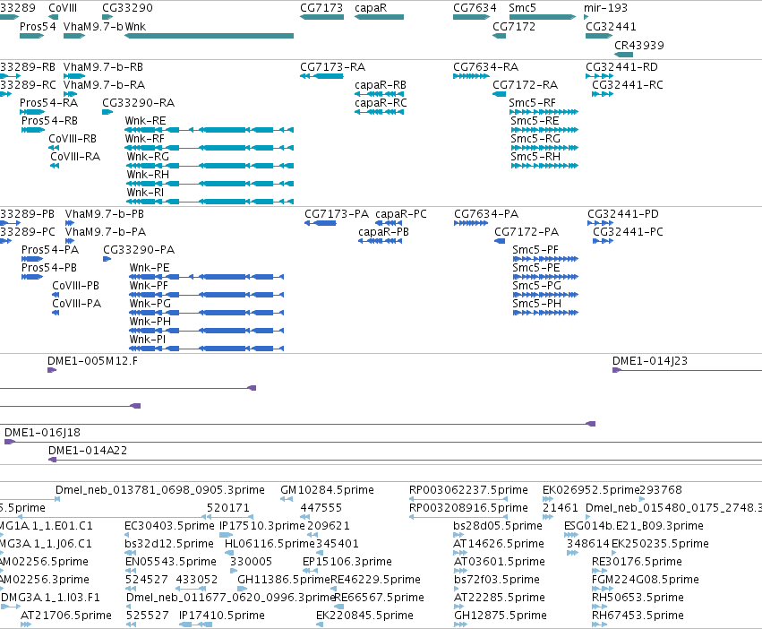The width and height of the screenshot is (762, 629).
Task: Click the RH67453.5prime EST label
Action: tap(638, 616)
